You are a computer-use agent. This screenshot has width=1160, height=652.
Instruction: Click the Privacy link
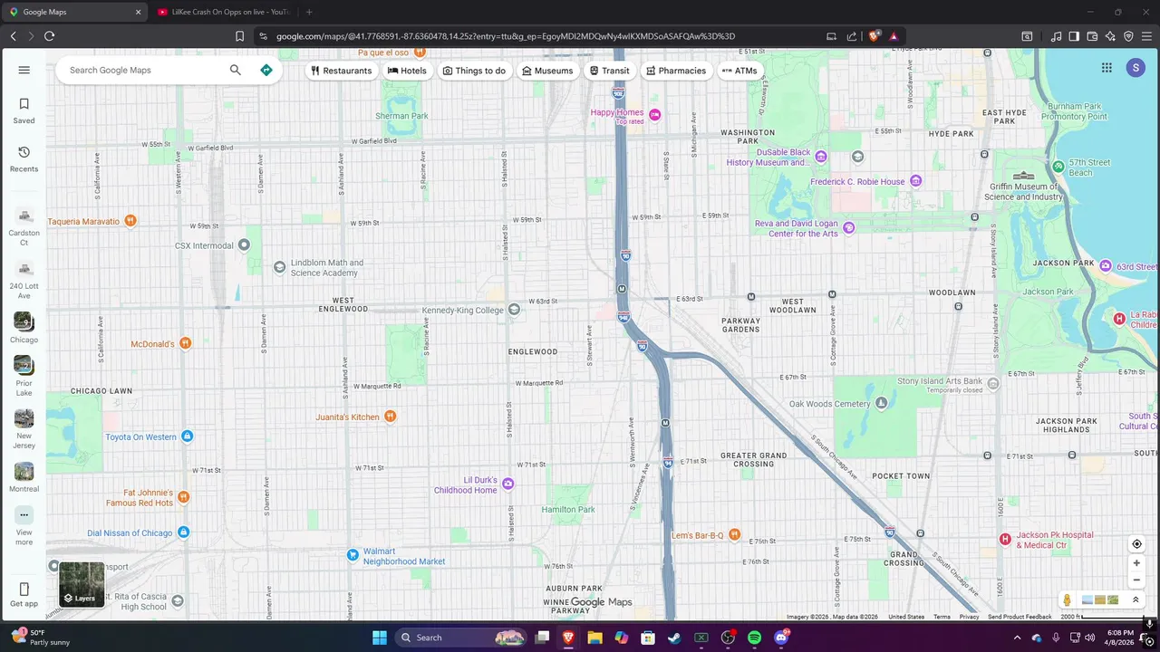969,617
